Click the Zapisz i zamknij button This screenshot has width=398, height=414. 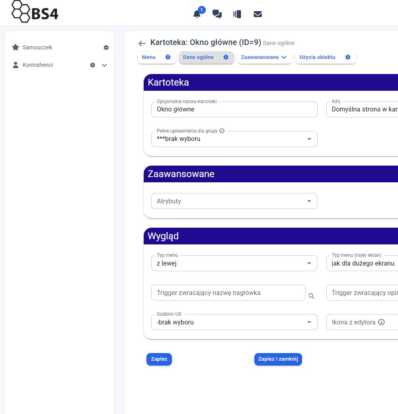tap(278, 359)
